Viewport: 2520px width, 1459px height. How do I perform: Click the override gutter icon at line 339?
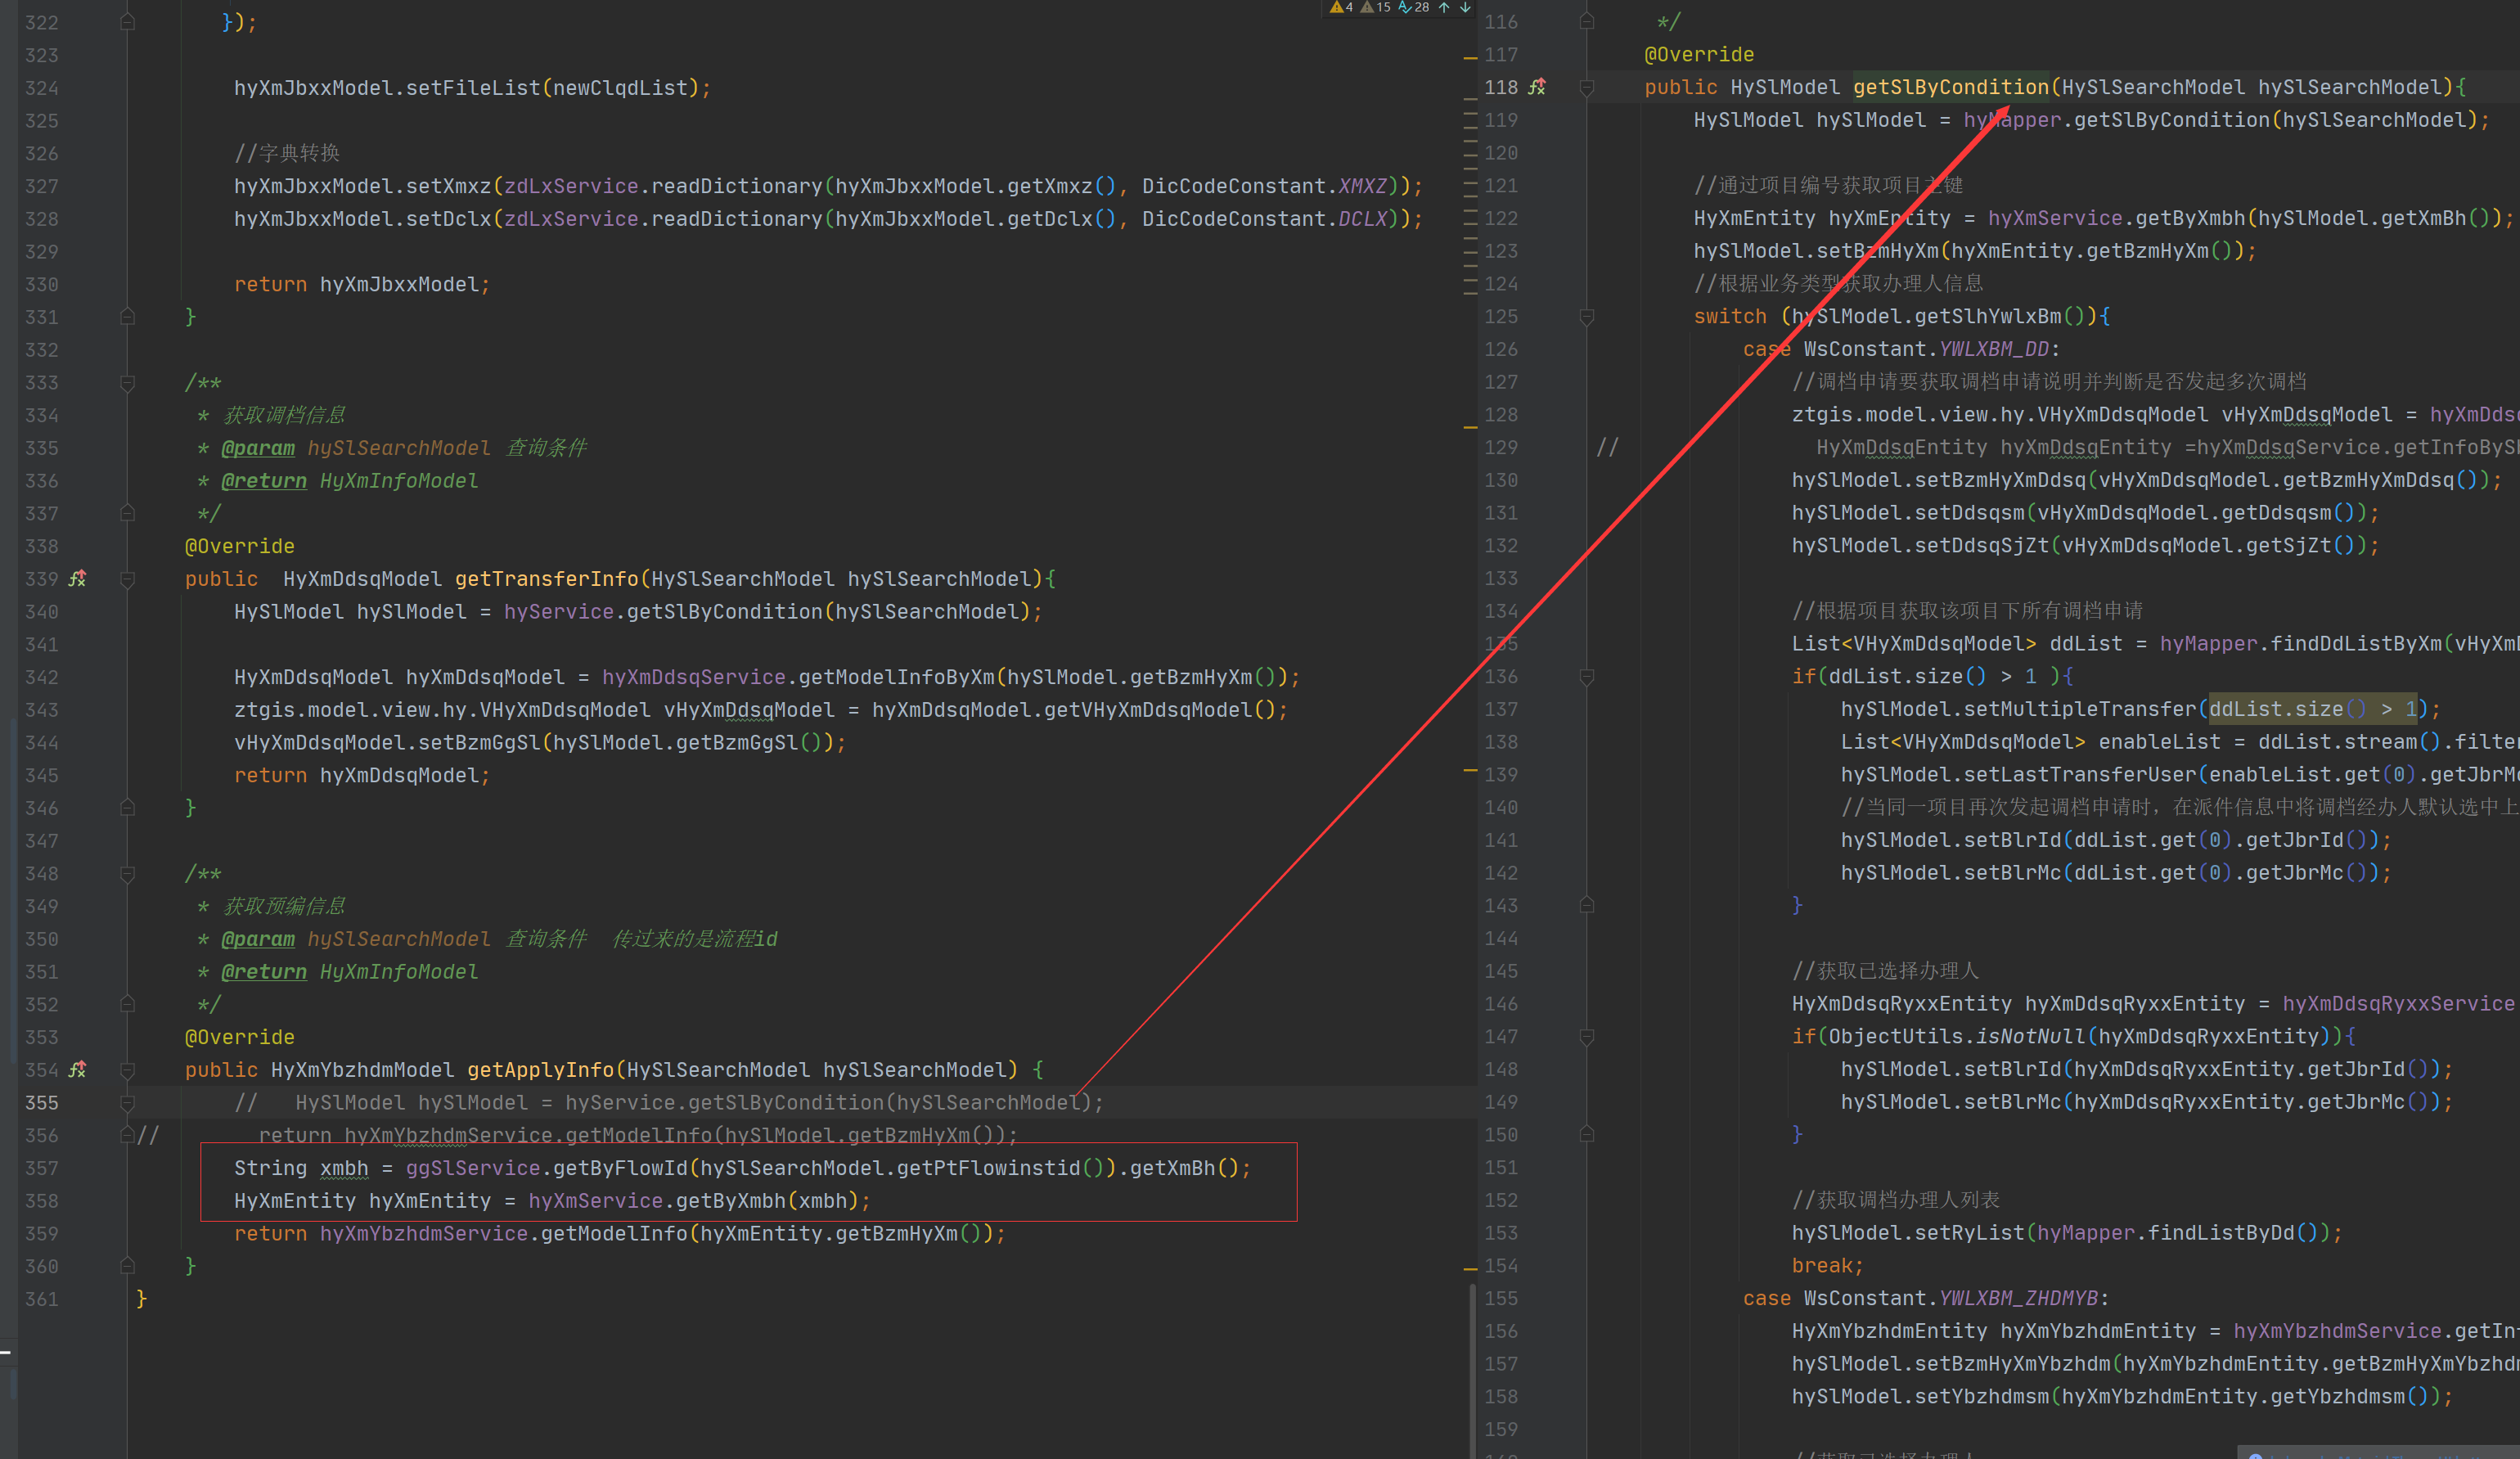click(x=77, y=579)
